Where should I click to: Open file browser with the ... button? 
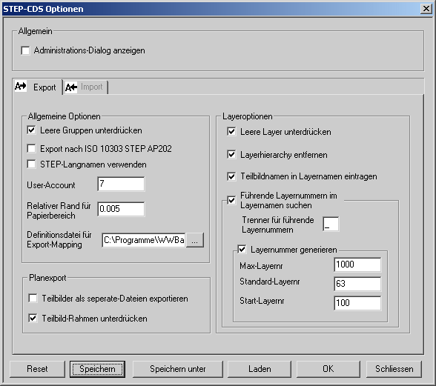click(x=194, y=240)
